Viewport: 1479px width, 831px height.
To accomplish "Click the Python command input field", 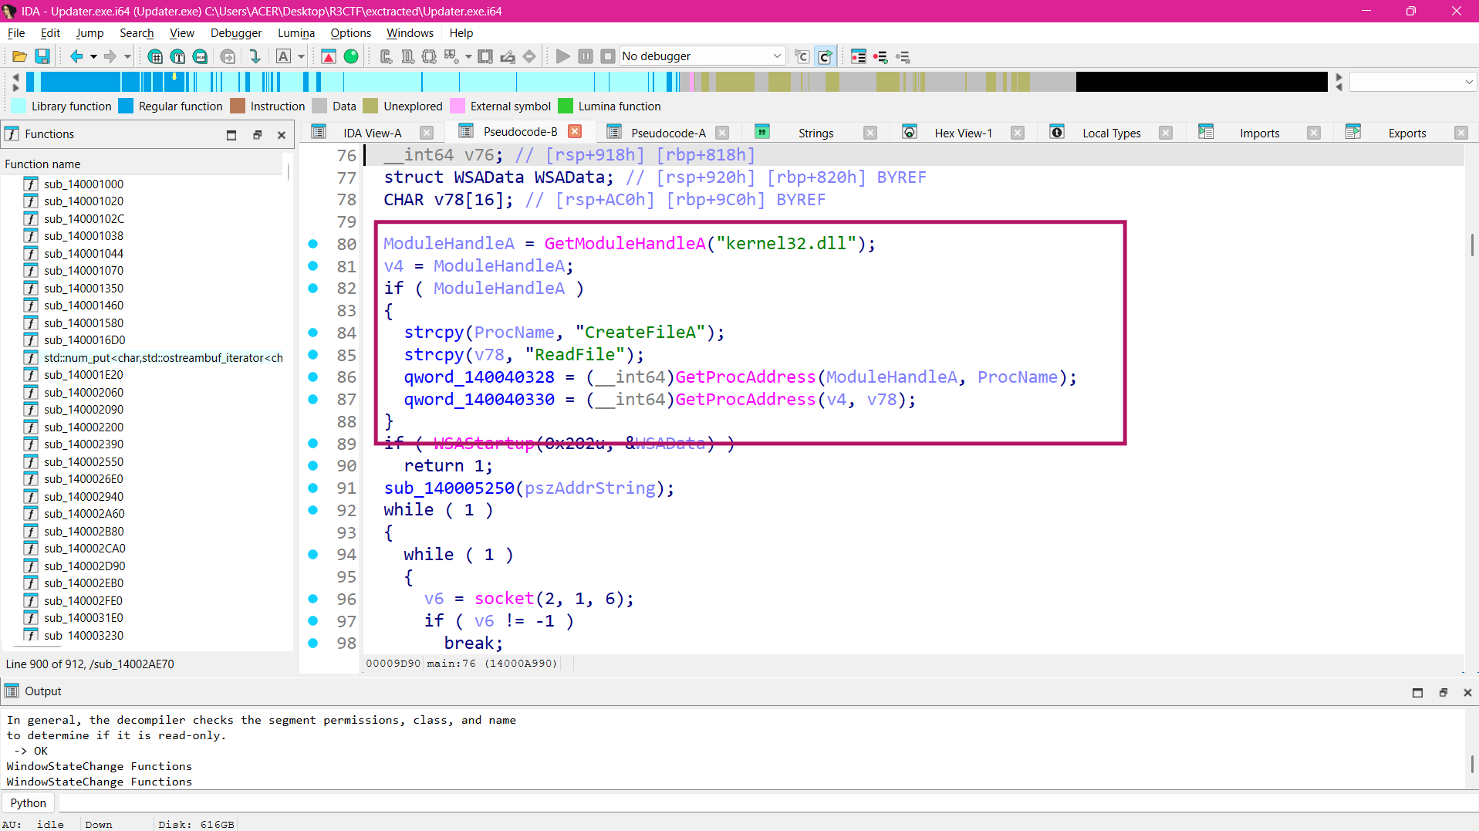I will (767, 803).
